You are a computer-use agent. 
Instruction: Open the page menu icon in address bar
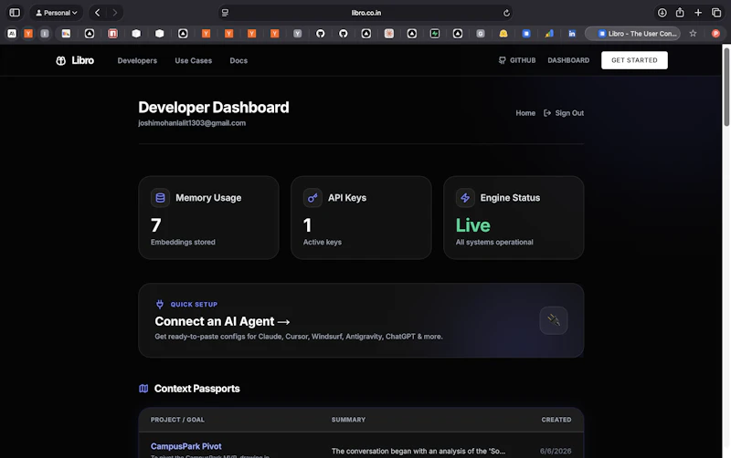[x=225, y=13]
